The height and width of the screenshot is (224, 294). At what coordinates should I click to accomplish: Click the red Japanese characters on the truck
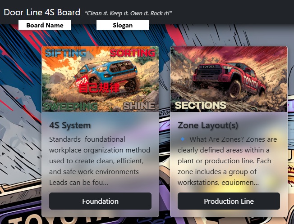98,88
